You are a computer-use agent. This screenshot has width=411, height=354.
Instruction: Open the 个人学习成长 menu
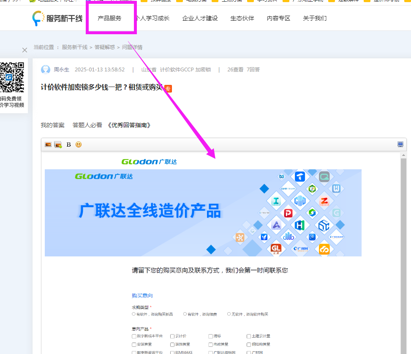tap(152, 18)
